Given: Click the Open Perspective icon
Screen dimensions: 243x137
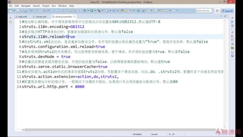Looking at the screenshot, I should click(217, 11).
